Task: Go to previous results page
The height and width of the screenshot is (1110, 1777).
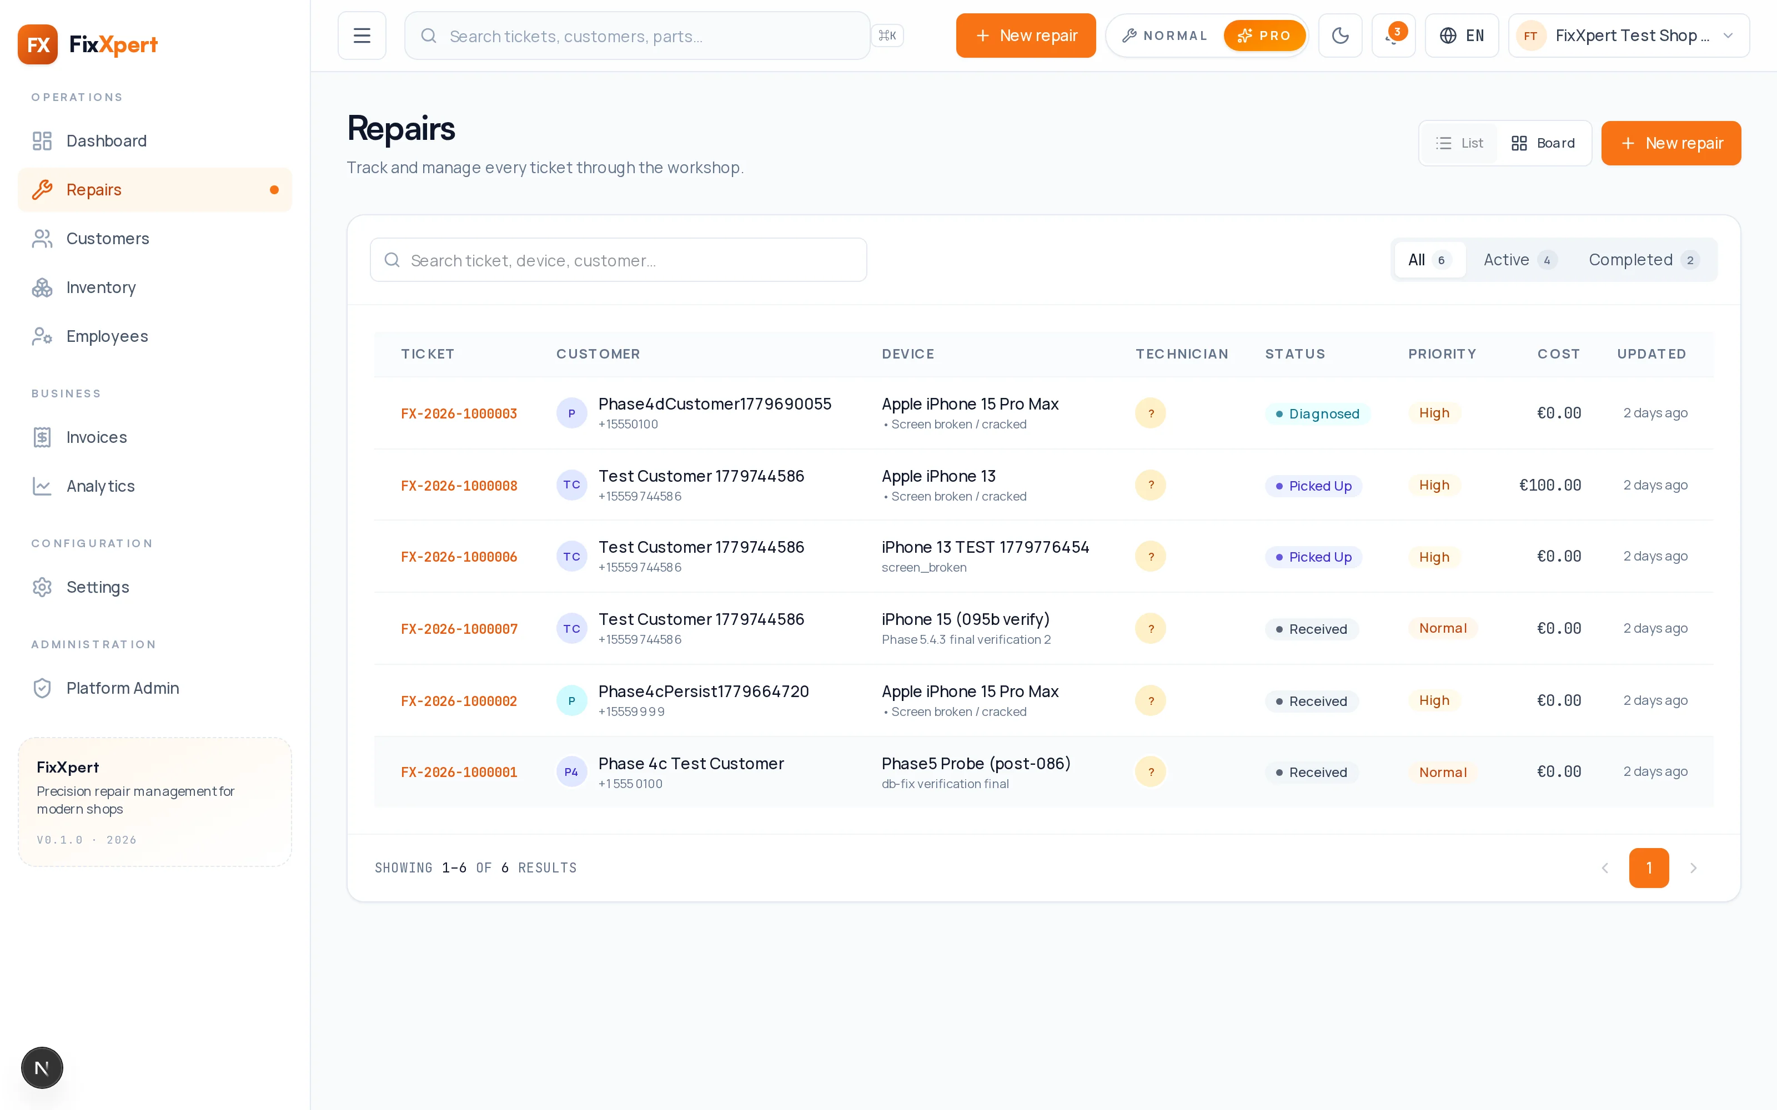Action: (1605, 869)
